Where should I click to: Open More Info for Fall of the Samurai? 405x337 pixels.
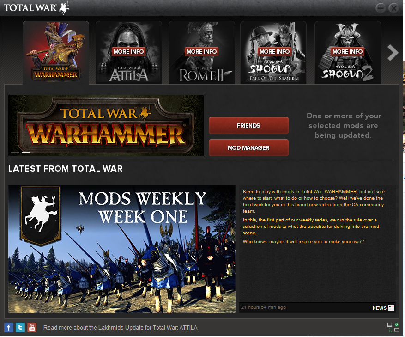pos(274,52)
